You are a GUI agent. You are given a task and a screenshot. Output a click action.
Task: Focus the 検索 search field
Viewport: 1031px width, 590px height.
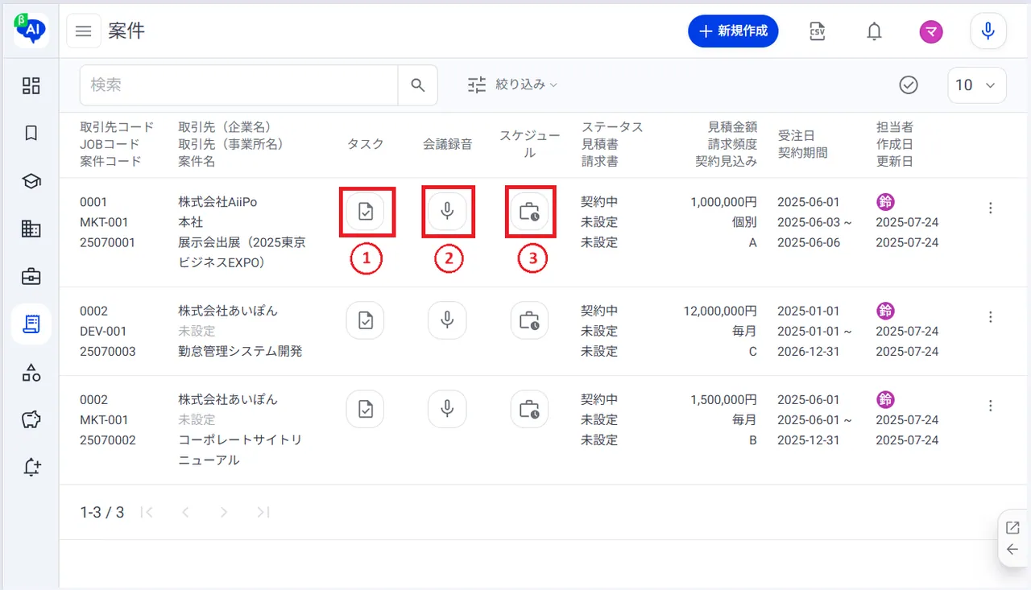coord(239,85)
